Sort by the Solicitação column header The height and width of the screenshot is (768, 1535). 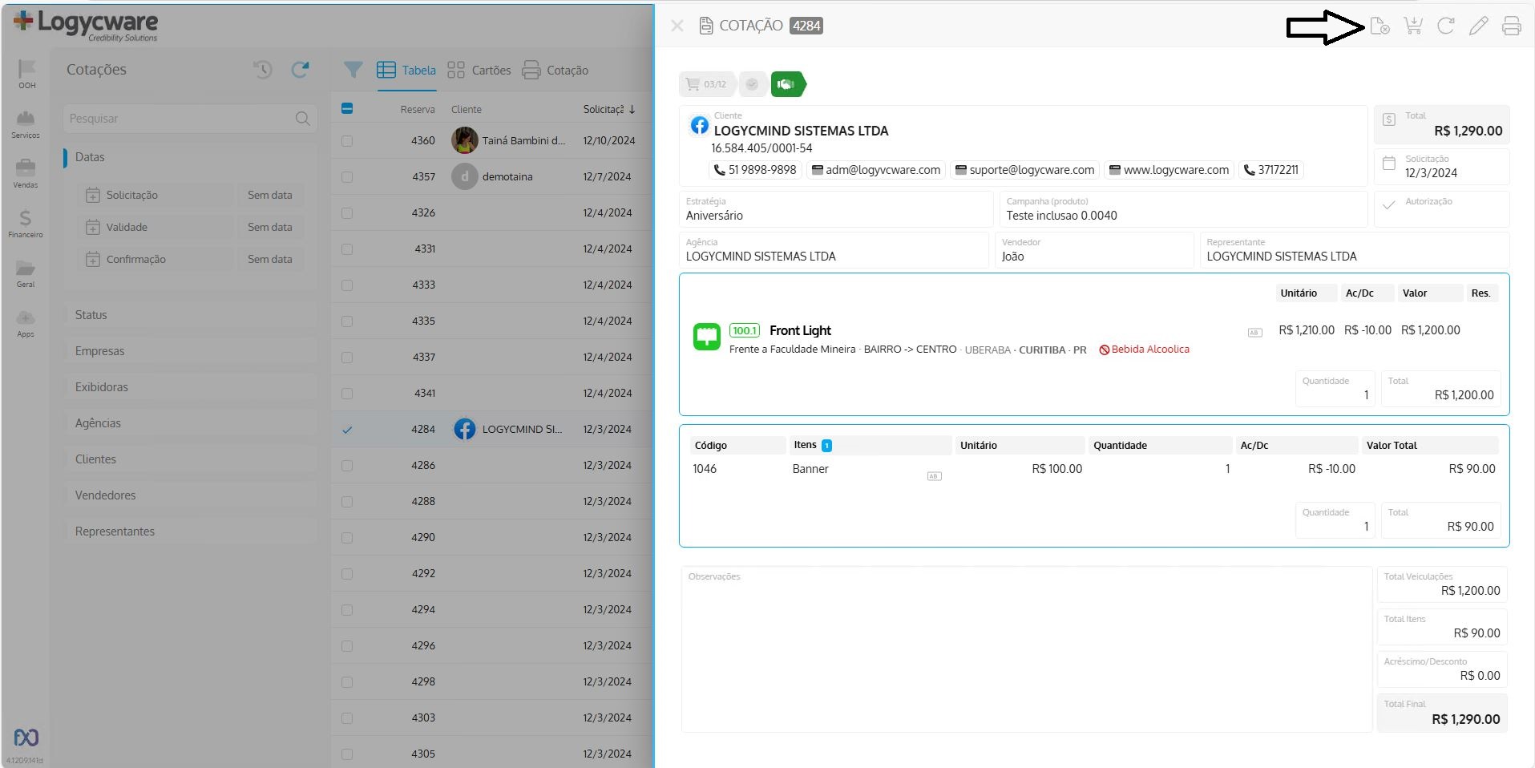[x=609, y=109]
